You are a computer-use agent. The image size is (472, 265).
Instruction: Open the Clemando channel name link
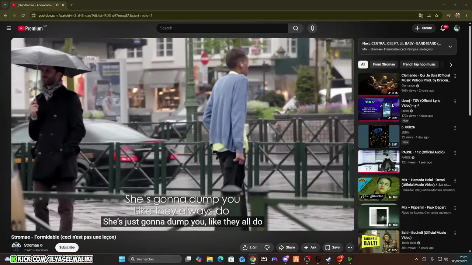(408, 86)
